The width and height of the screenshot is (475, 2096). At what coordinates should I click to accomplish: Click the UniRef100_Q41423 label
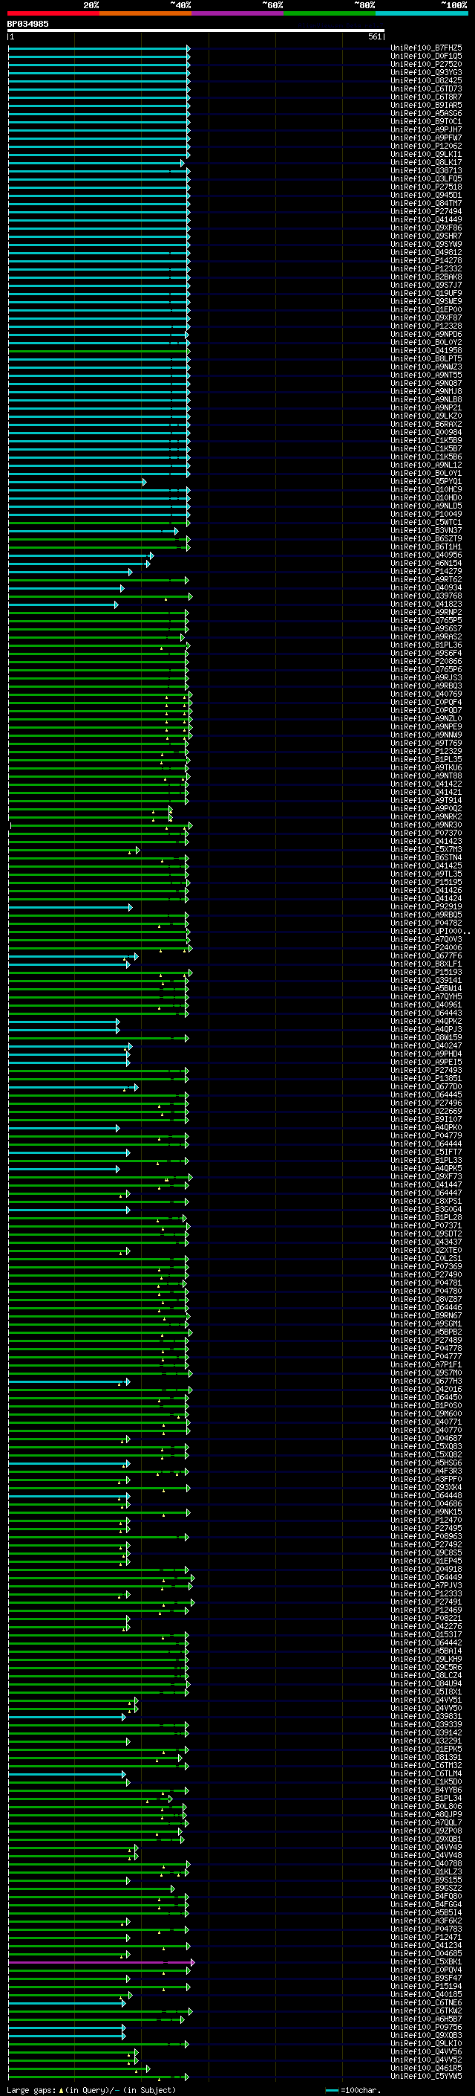[x=426, y=842]
